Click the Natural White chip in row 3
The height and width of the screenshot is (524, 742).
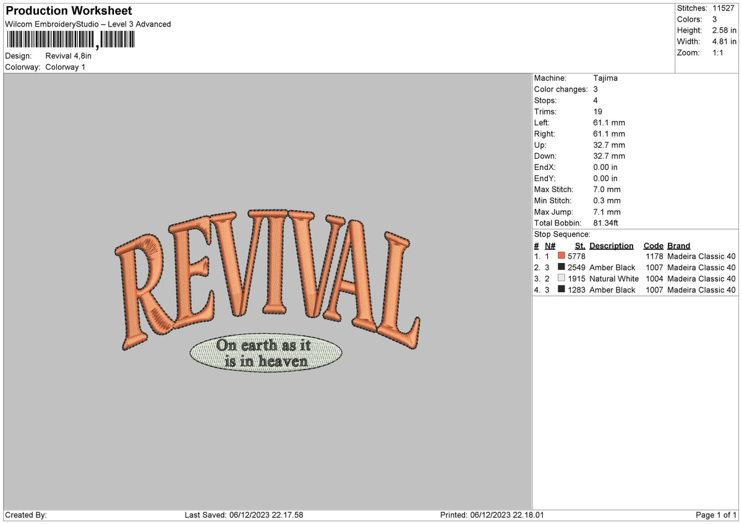[x=561, y=278]
